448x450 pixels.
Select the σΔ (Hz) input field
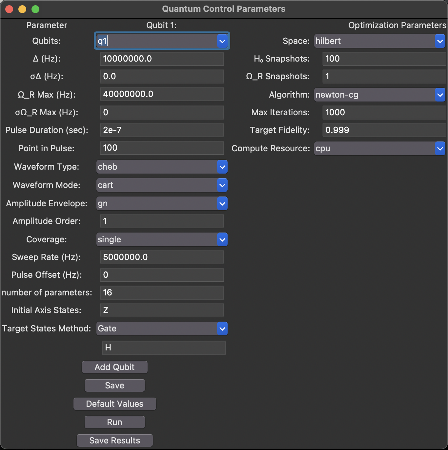tap(162, 76)
